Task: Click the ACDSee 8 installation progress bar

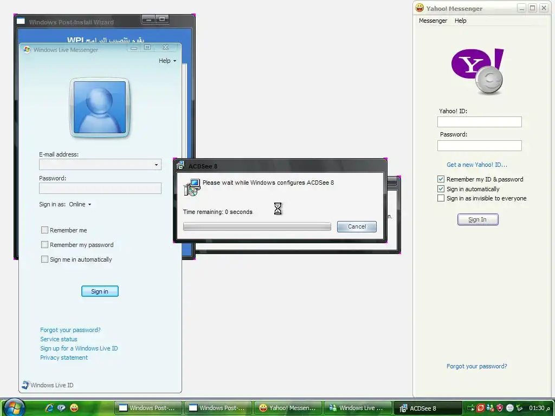Action: [x=257, y=226]
